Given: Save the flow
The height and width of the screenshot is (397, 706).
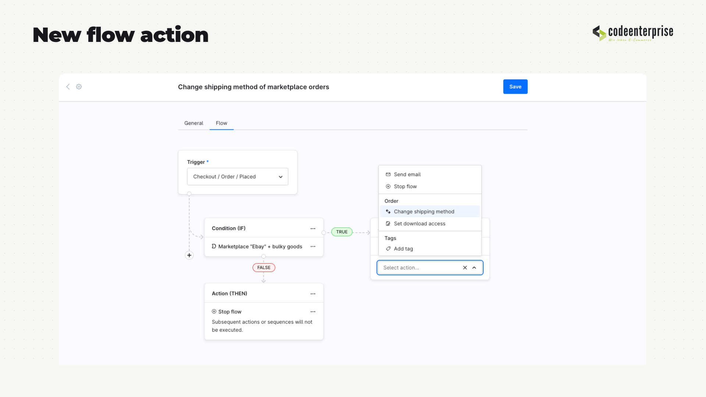Looking at the screenshot, I should (x=515, y=87).
